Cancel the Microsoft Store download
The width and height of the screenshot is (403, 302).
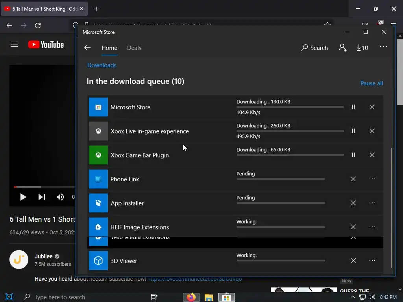[x=372, y=107]
